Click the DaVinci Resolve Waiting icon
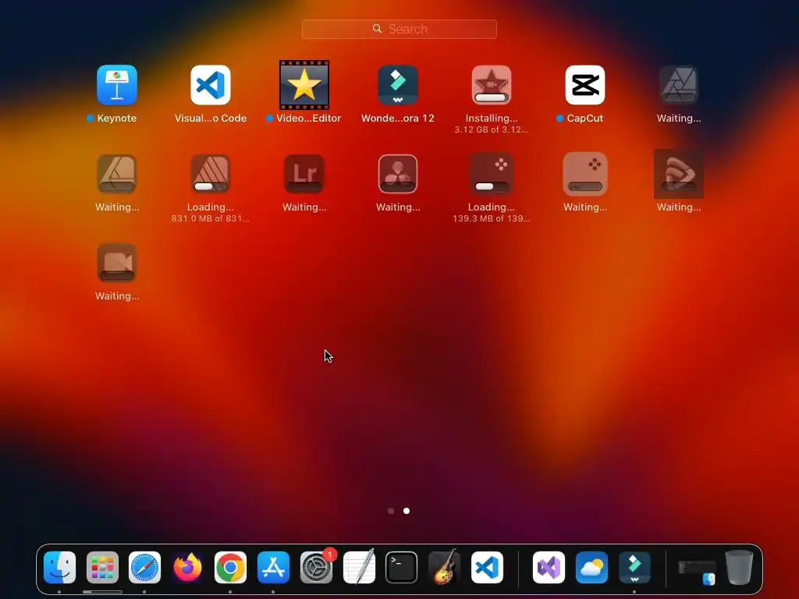This screenshot has height=599, width=799. tap(398, 174)
